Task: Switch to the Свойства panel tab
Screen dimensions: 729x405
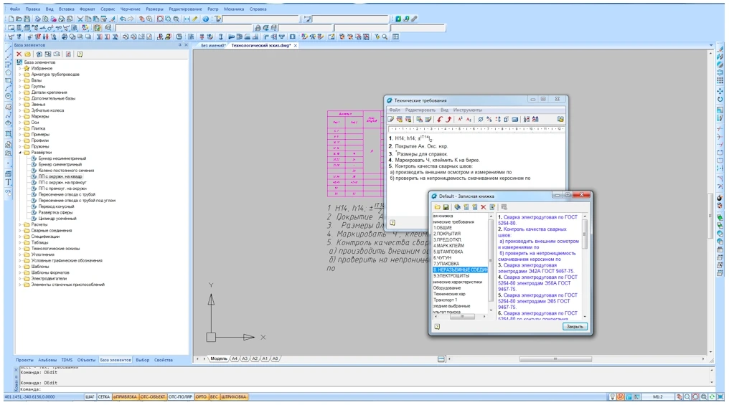Action: (164, 360)
